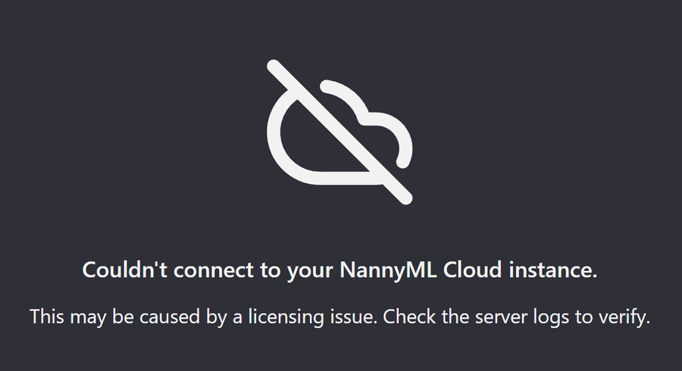Click the bottom-right end of the slash line

[x=405, y=197]
